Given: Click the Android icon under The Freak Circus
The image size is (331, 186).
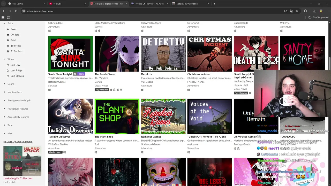Looking at the screenshot, I should (121, 90).
